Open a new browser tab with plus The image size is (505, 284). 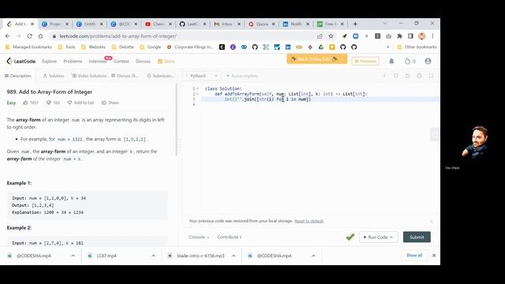pyautogui.click(x=355, y=24)
